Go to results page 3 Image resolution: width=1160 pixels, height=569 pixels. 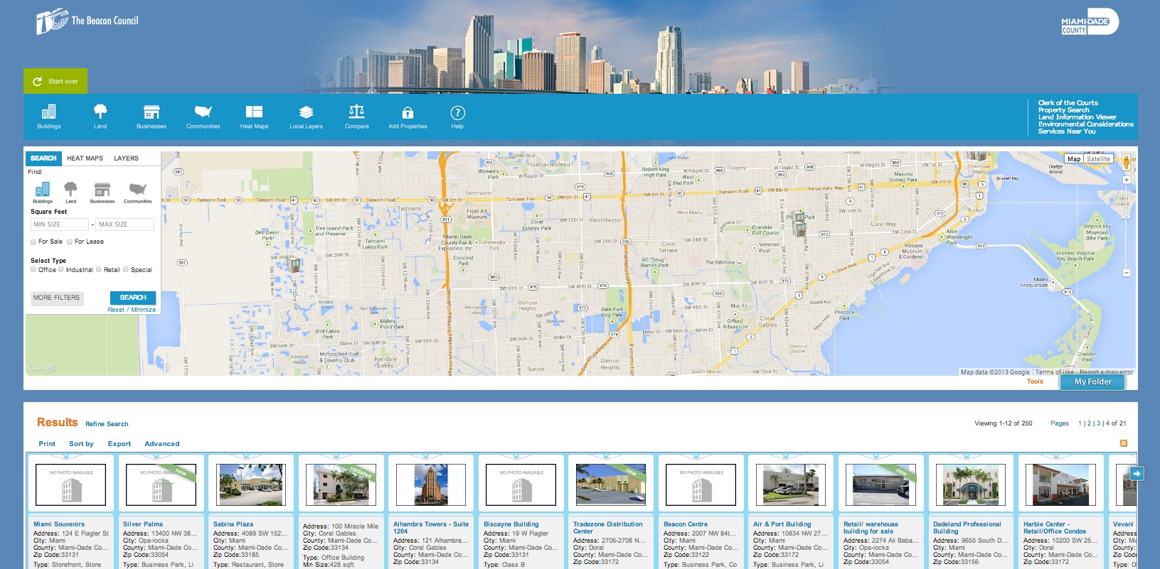[1098, 423]
